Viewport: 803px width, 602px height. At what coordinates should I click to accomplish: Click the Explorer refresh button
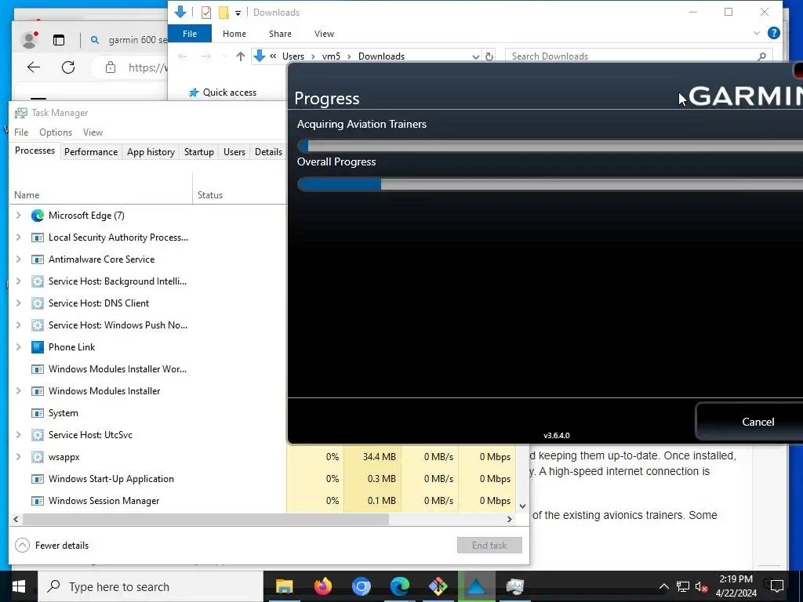[x=489, y=56]
